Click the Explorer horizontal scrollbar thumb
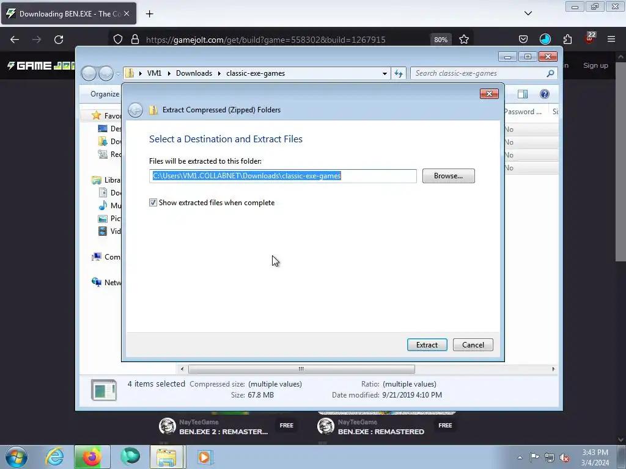Image resolution: width=626 pixels, height=469 pixels. pos(301,369)
